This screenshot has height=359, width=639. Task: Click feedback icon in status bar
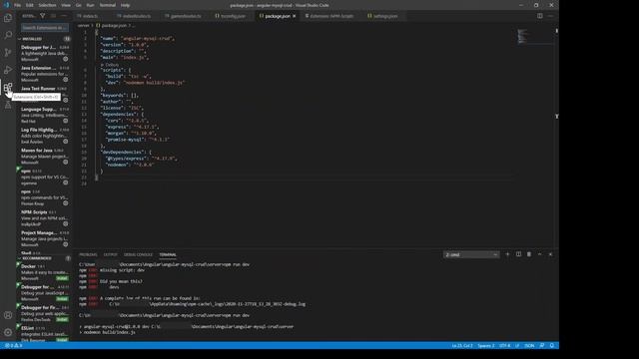(x=542, y=346)
